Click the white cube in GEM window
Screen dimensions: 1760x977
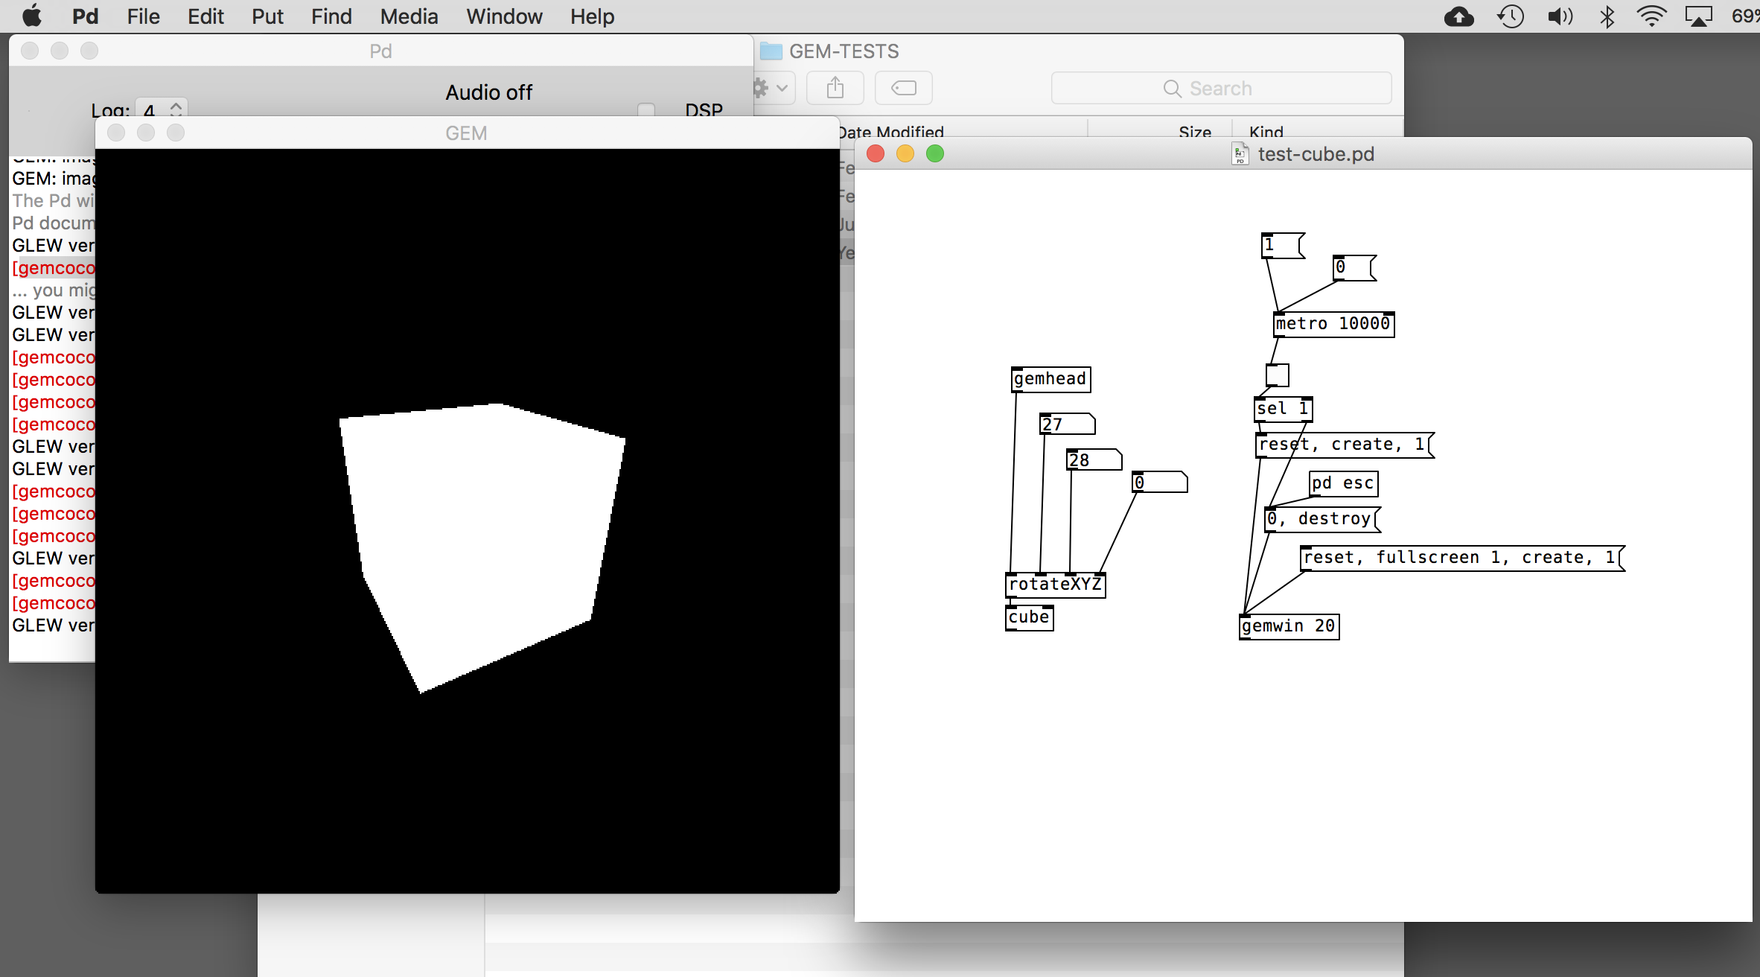pyautogui.click(x=482, y=547)
